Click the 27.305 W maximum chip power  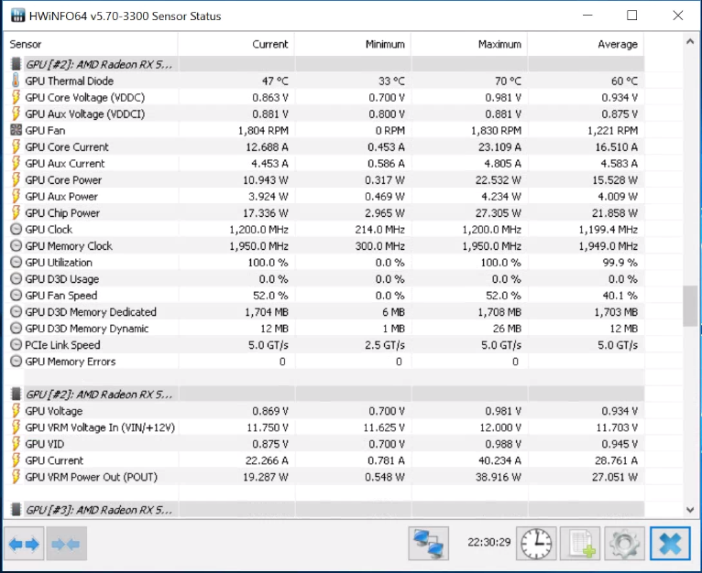coord(499,213)
